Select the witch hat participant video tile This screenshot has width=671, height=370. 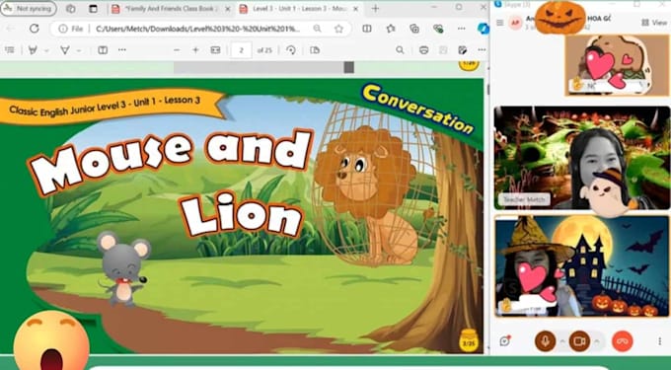pyautogui.click(x=582, y=266)
